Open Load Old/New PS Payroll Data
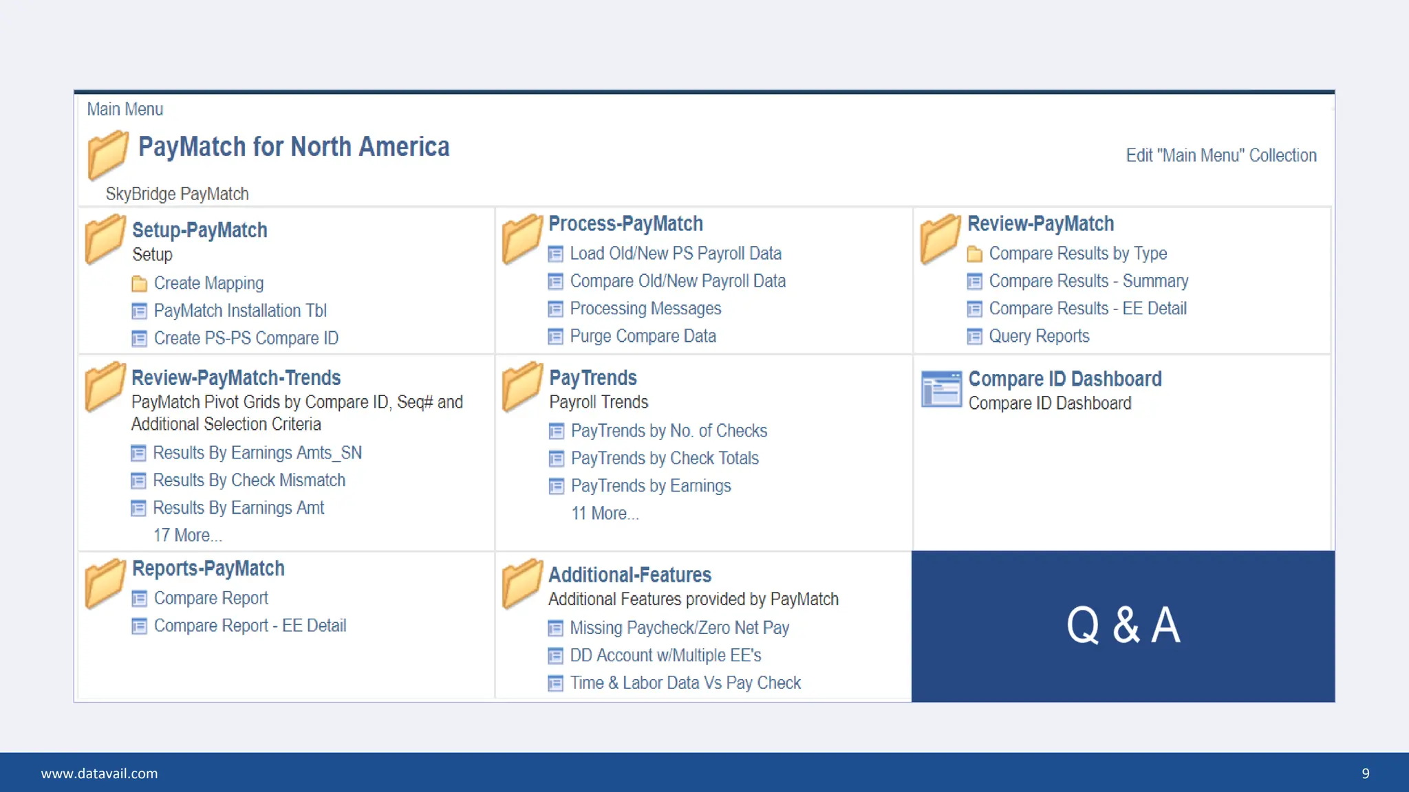This screenshot has width=1409, height=792. click(x=675, y=254)
